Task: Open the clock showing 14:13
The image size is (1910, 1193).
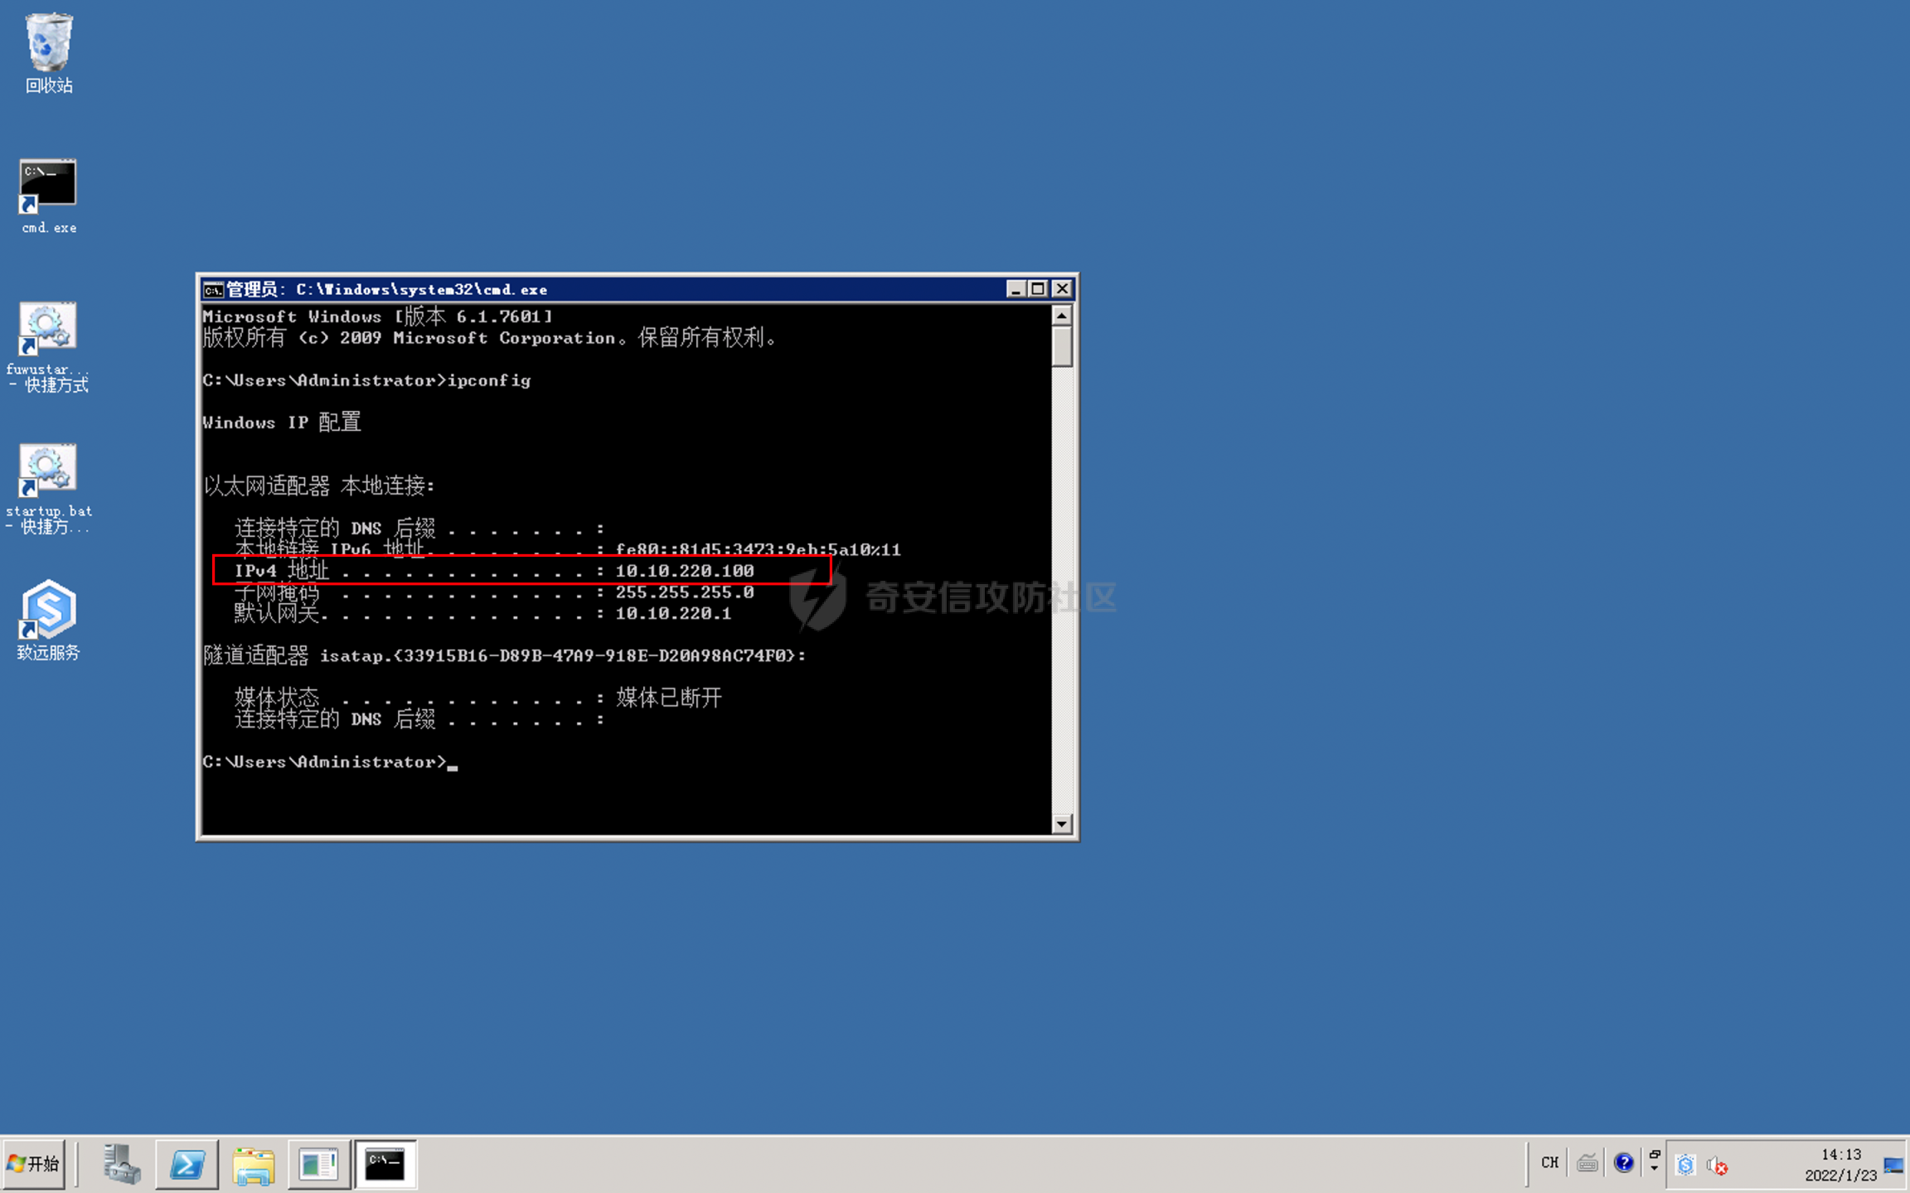Action: coord(1840,1165)
